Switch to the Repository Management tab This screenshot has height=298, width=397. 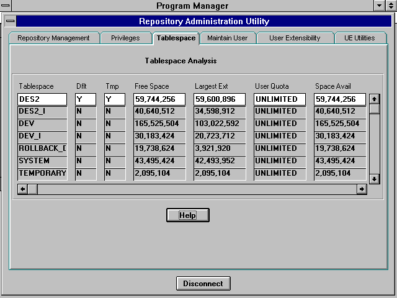point(54,38)
